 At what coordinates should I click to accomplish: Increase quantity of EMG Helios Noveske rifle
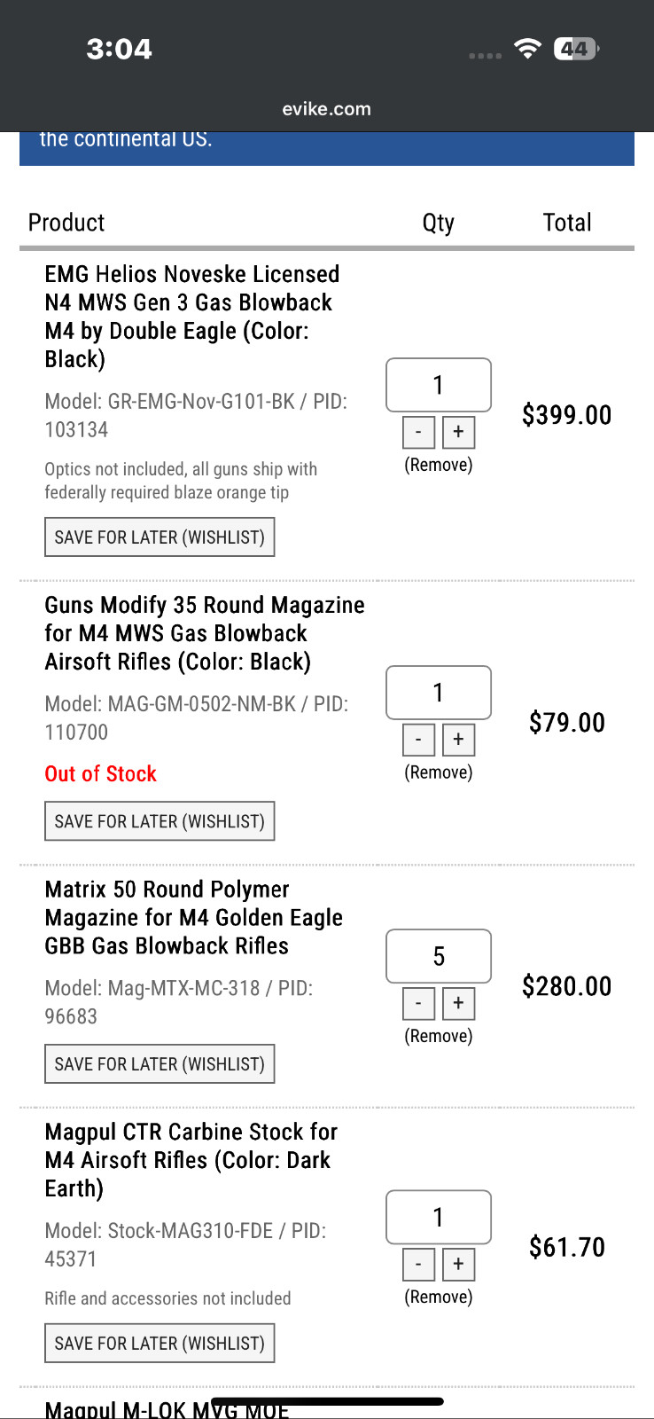pyautogui.click(x=458, y=432)
